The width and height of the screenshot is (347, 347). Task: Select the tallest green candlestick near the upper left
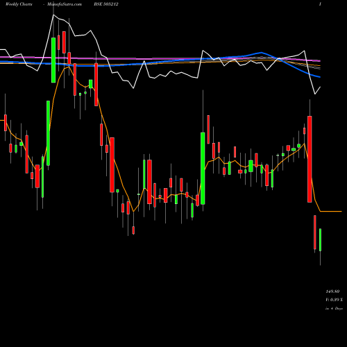coord(53,60)
